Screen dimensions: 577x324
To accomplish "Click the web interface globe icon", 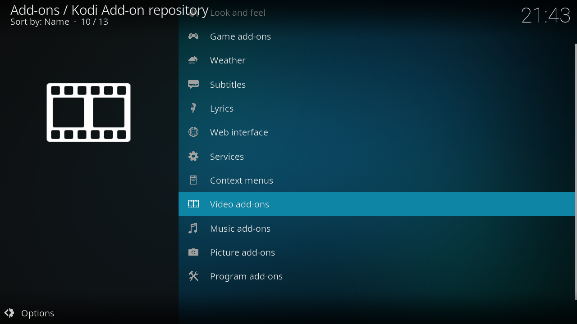I will [x=193, y=132].
